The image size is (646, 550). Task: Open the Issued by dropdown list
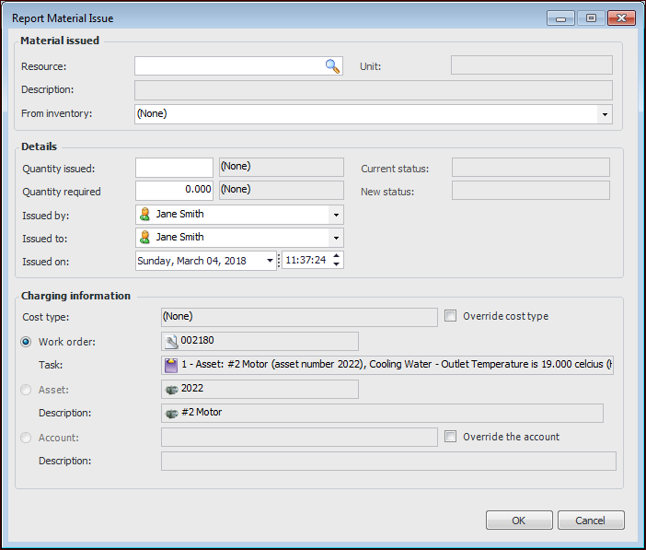pyautogui.click(x=336, y=215)
